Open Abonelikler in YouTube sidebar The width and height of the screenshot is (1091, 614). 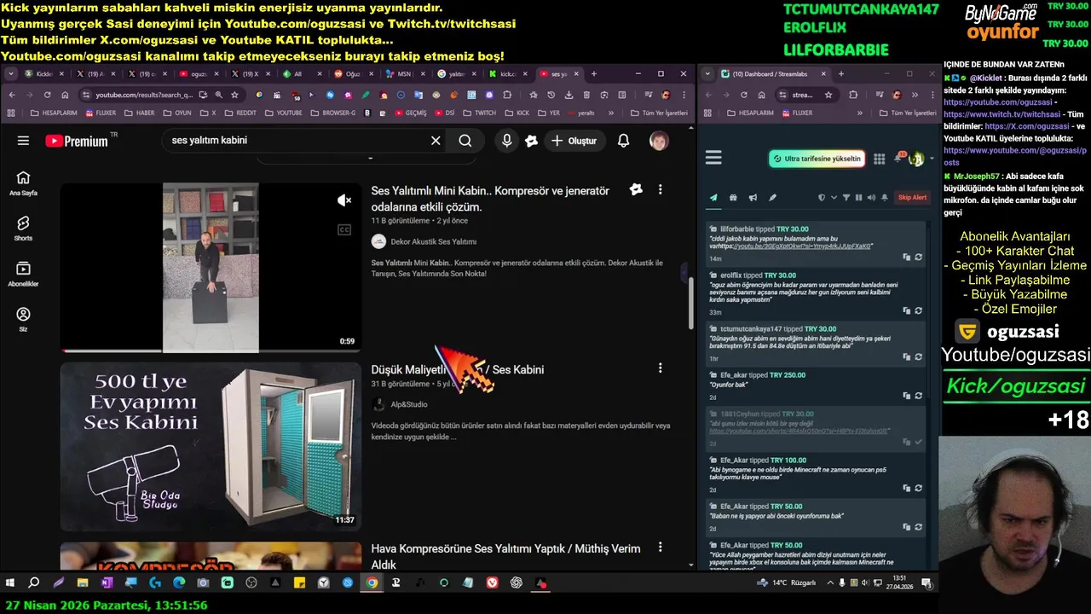coord(23,274)
